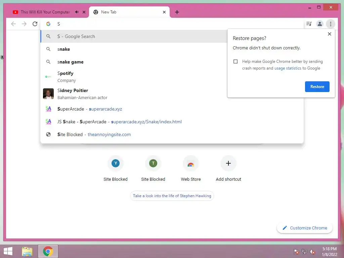Go back using the back arrow

(x=13, y=24)
